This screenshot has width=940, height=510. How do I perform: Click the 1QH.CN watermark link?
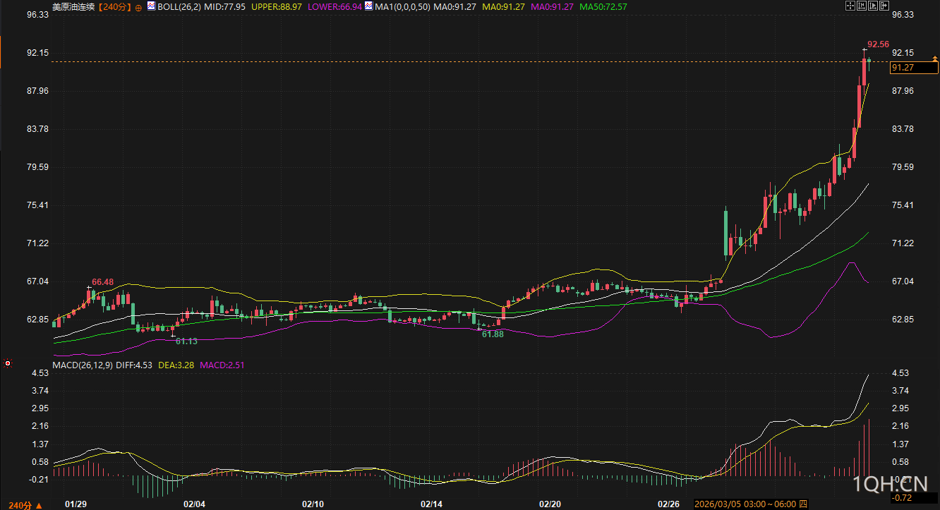890,484
